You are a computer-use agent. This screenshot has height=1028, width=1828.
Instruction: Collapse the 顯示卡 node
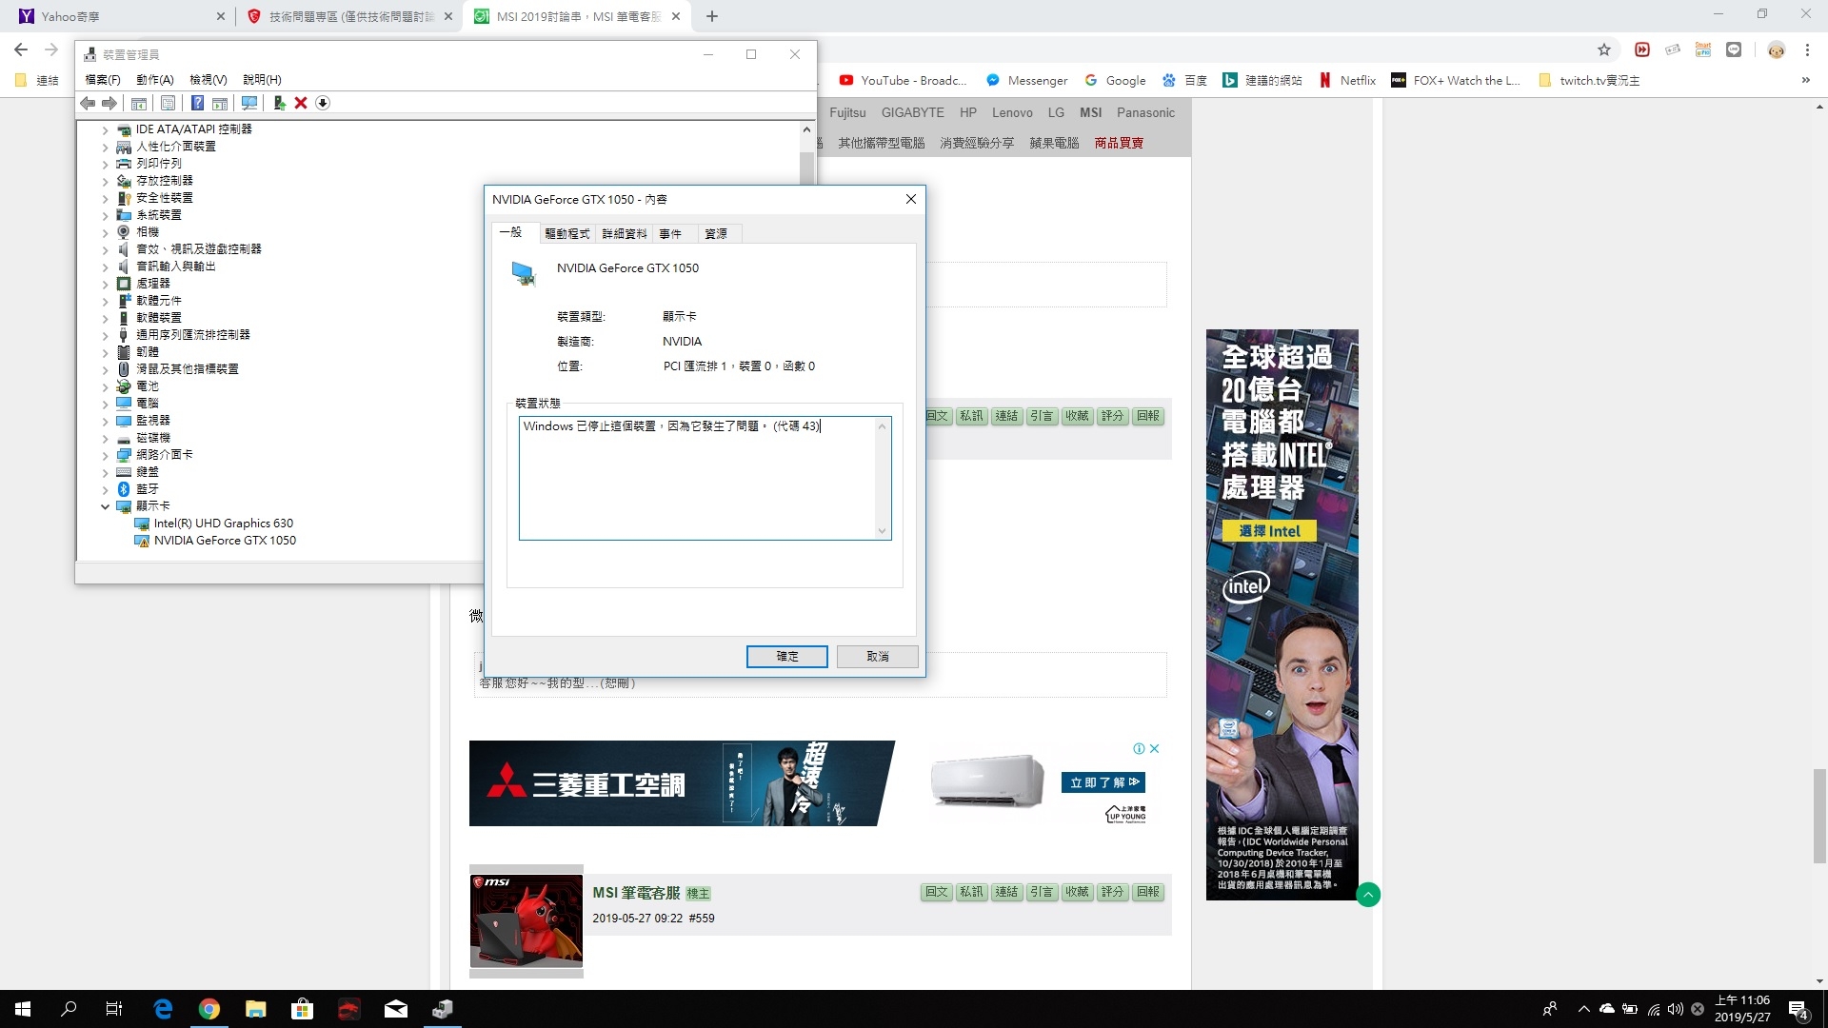[106, 506]
